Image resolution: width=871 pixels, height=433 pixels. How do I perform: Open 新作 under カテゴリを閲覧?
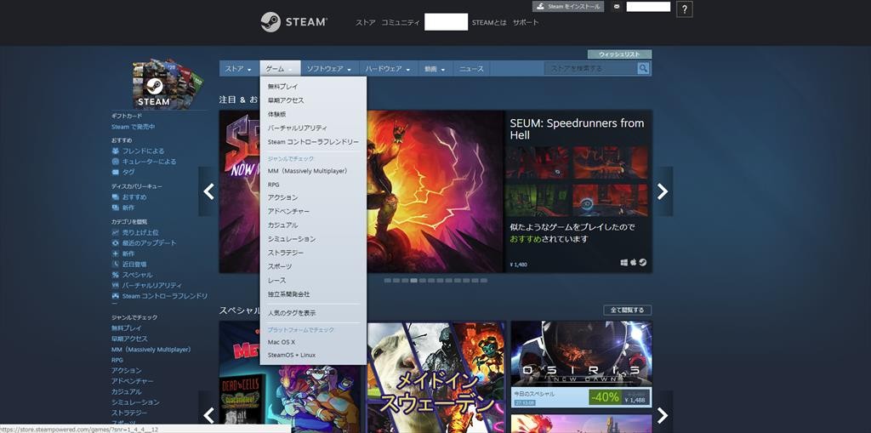[128, 254]
